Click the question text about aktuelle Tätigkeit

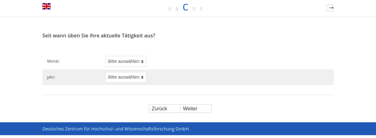click(99, 36)
